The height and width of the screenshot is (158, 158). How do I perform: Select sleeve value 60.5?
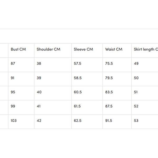click(78, 92)
